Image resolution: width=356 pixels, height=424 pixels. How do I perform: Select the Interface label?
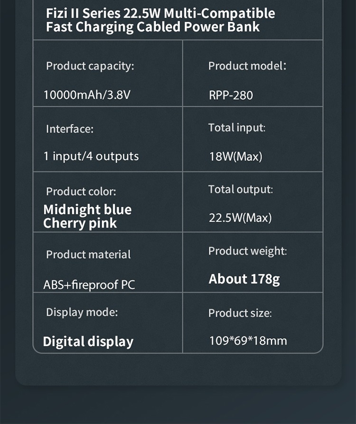70,129
